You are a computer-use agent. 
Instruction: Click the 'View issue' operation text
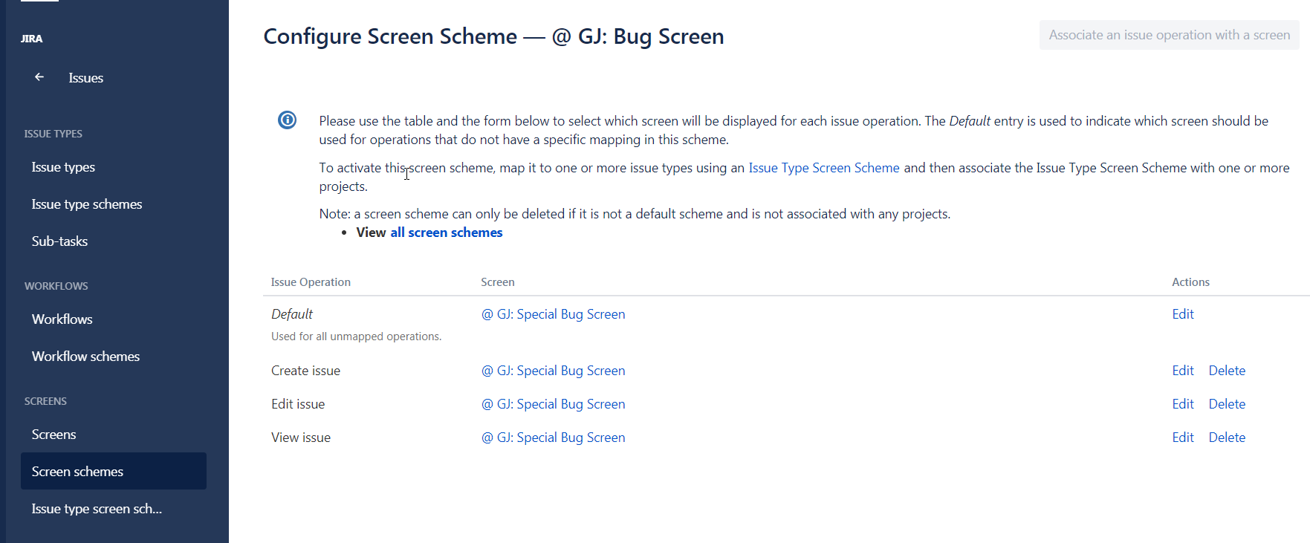[301, 438]
